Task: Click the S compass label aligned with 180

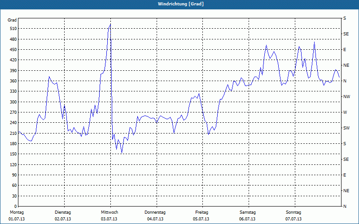Action: pyautogui.click(x=345, y=144)
